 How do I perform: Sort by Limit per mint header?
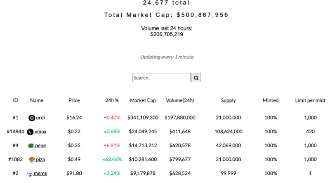click(x=310, y=100)
